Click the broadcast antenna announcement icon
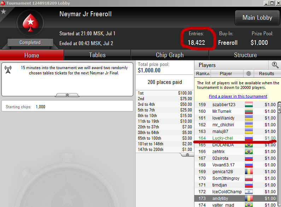 click(x=8, y=70)
